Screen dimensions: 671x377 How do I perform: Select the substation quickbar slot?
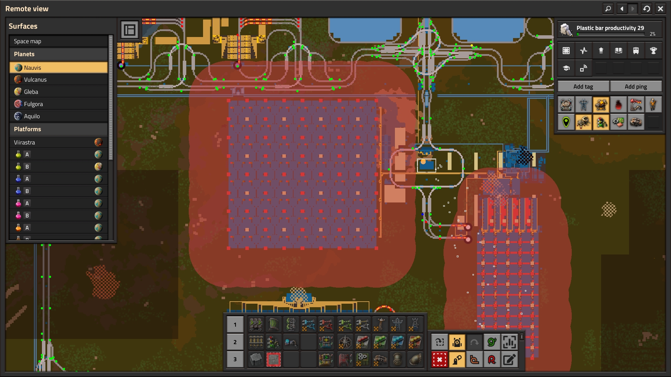pos(415,325)
